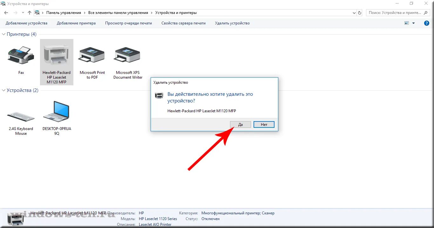Expand the chevron after Панель управления
Image resolution: width=434 pixels, height=228 pixels.
85,13
